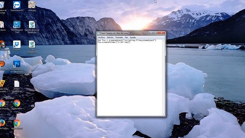Select the bottom Chrome html file icon
Viewport: 245px width, 138px height.
tap(17, 124)
